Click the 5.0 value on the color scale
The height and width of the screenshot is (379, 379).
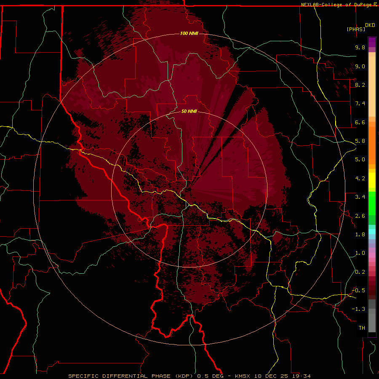[360, 160]
